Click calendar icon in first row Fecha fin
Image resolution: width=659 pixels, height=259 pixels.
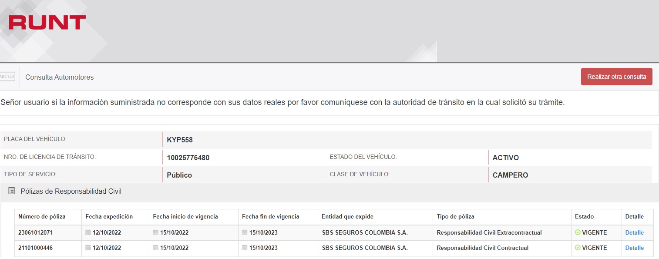pos(245,232)
